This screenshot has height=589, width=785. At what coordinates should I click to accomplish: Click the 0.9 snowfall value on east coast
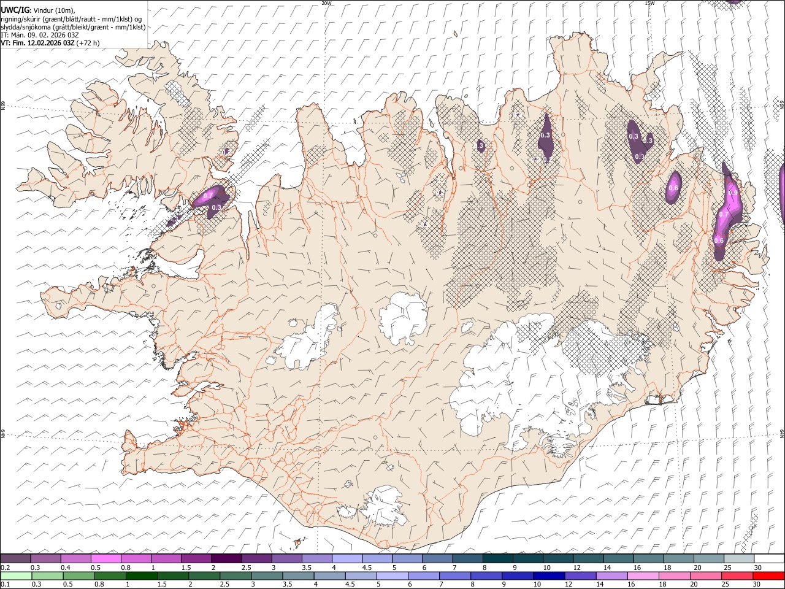[x=733, y=193]
